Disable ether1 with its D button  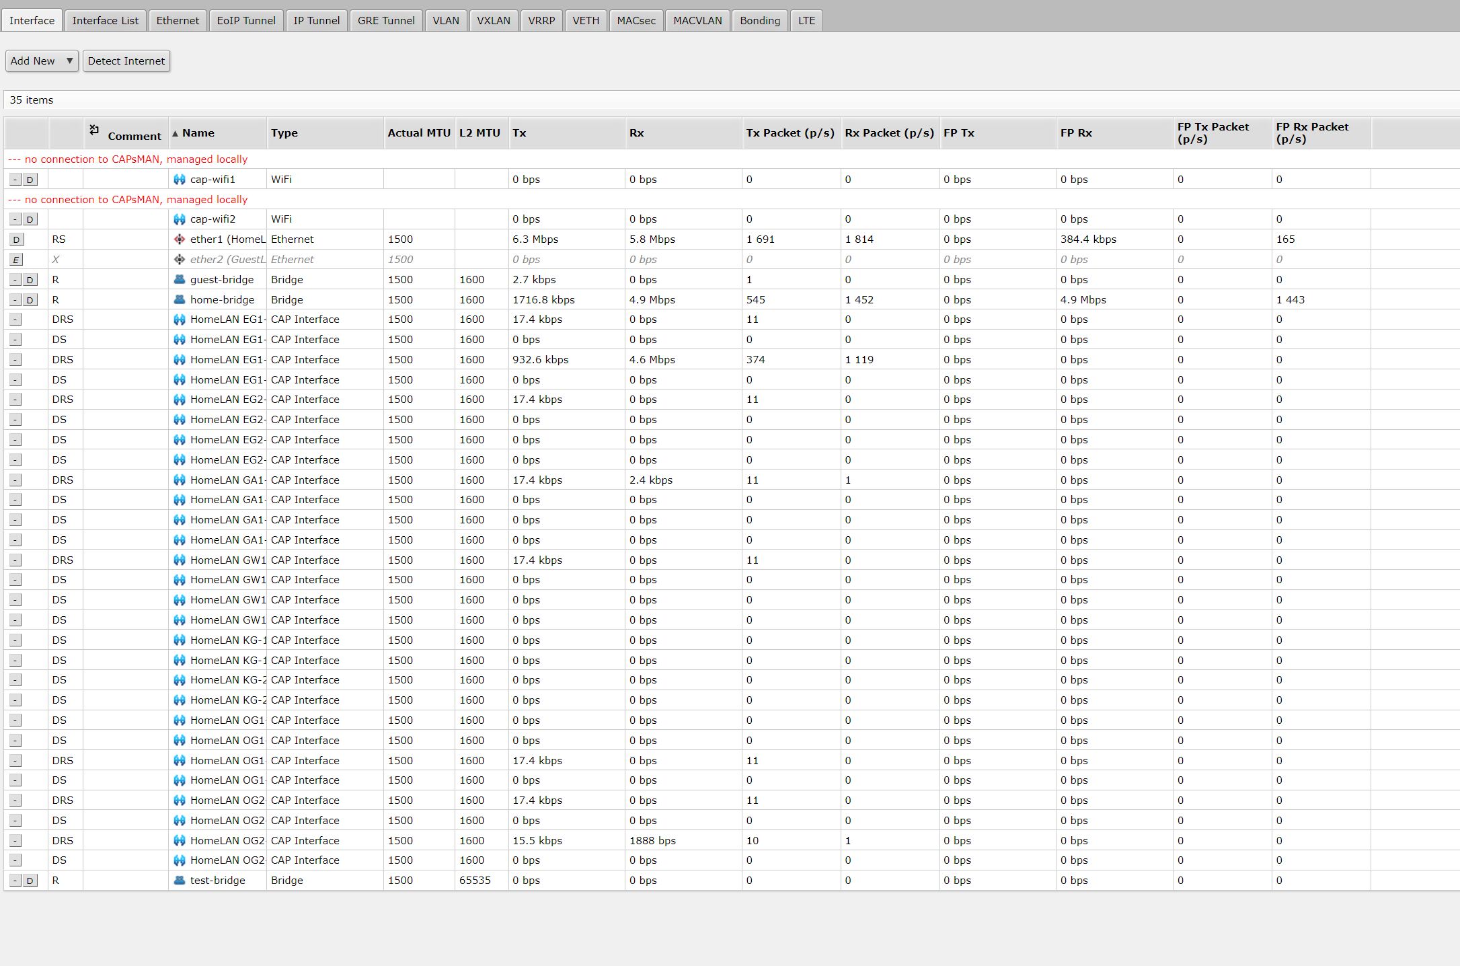point(16,239)
